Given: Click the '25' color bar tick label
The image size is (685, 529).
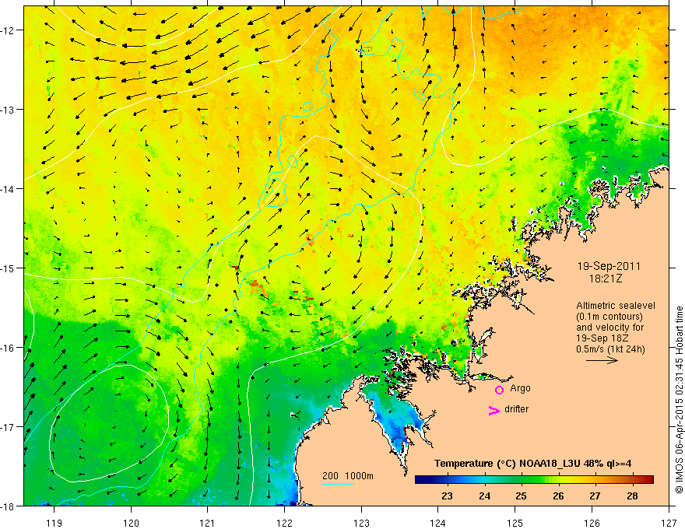Looking at the screenshot, I should click(x=521, y=496).
